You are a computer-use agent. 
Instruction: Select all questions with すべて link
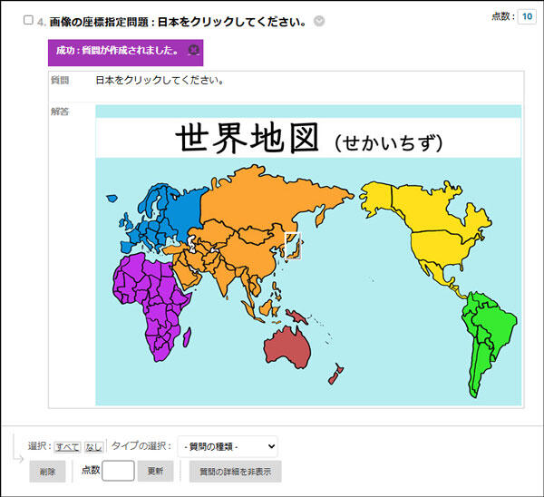tap(67, 447)
